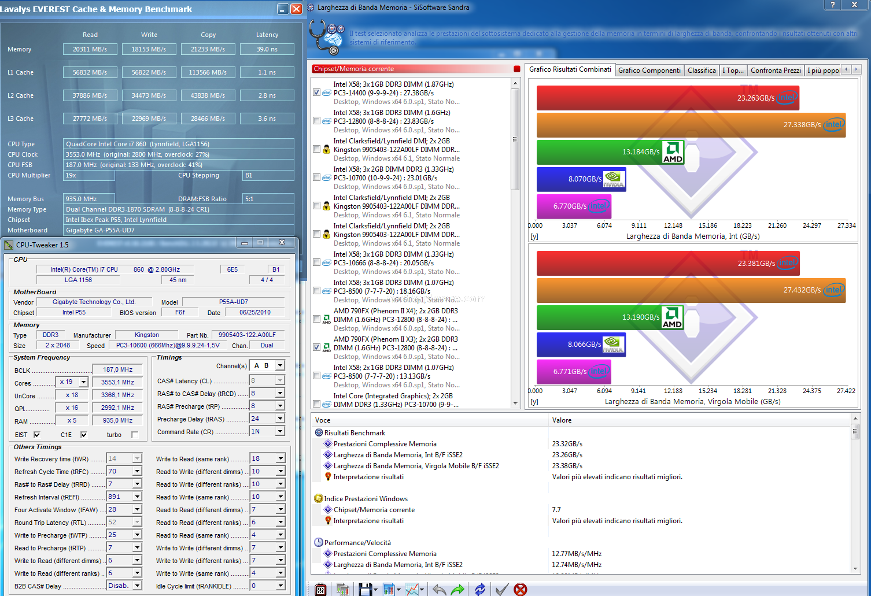The image size is (871, 596).
Task: Open the Channel(s) A B dropdown
Action: click(280, 365)
